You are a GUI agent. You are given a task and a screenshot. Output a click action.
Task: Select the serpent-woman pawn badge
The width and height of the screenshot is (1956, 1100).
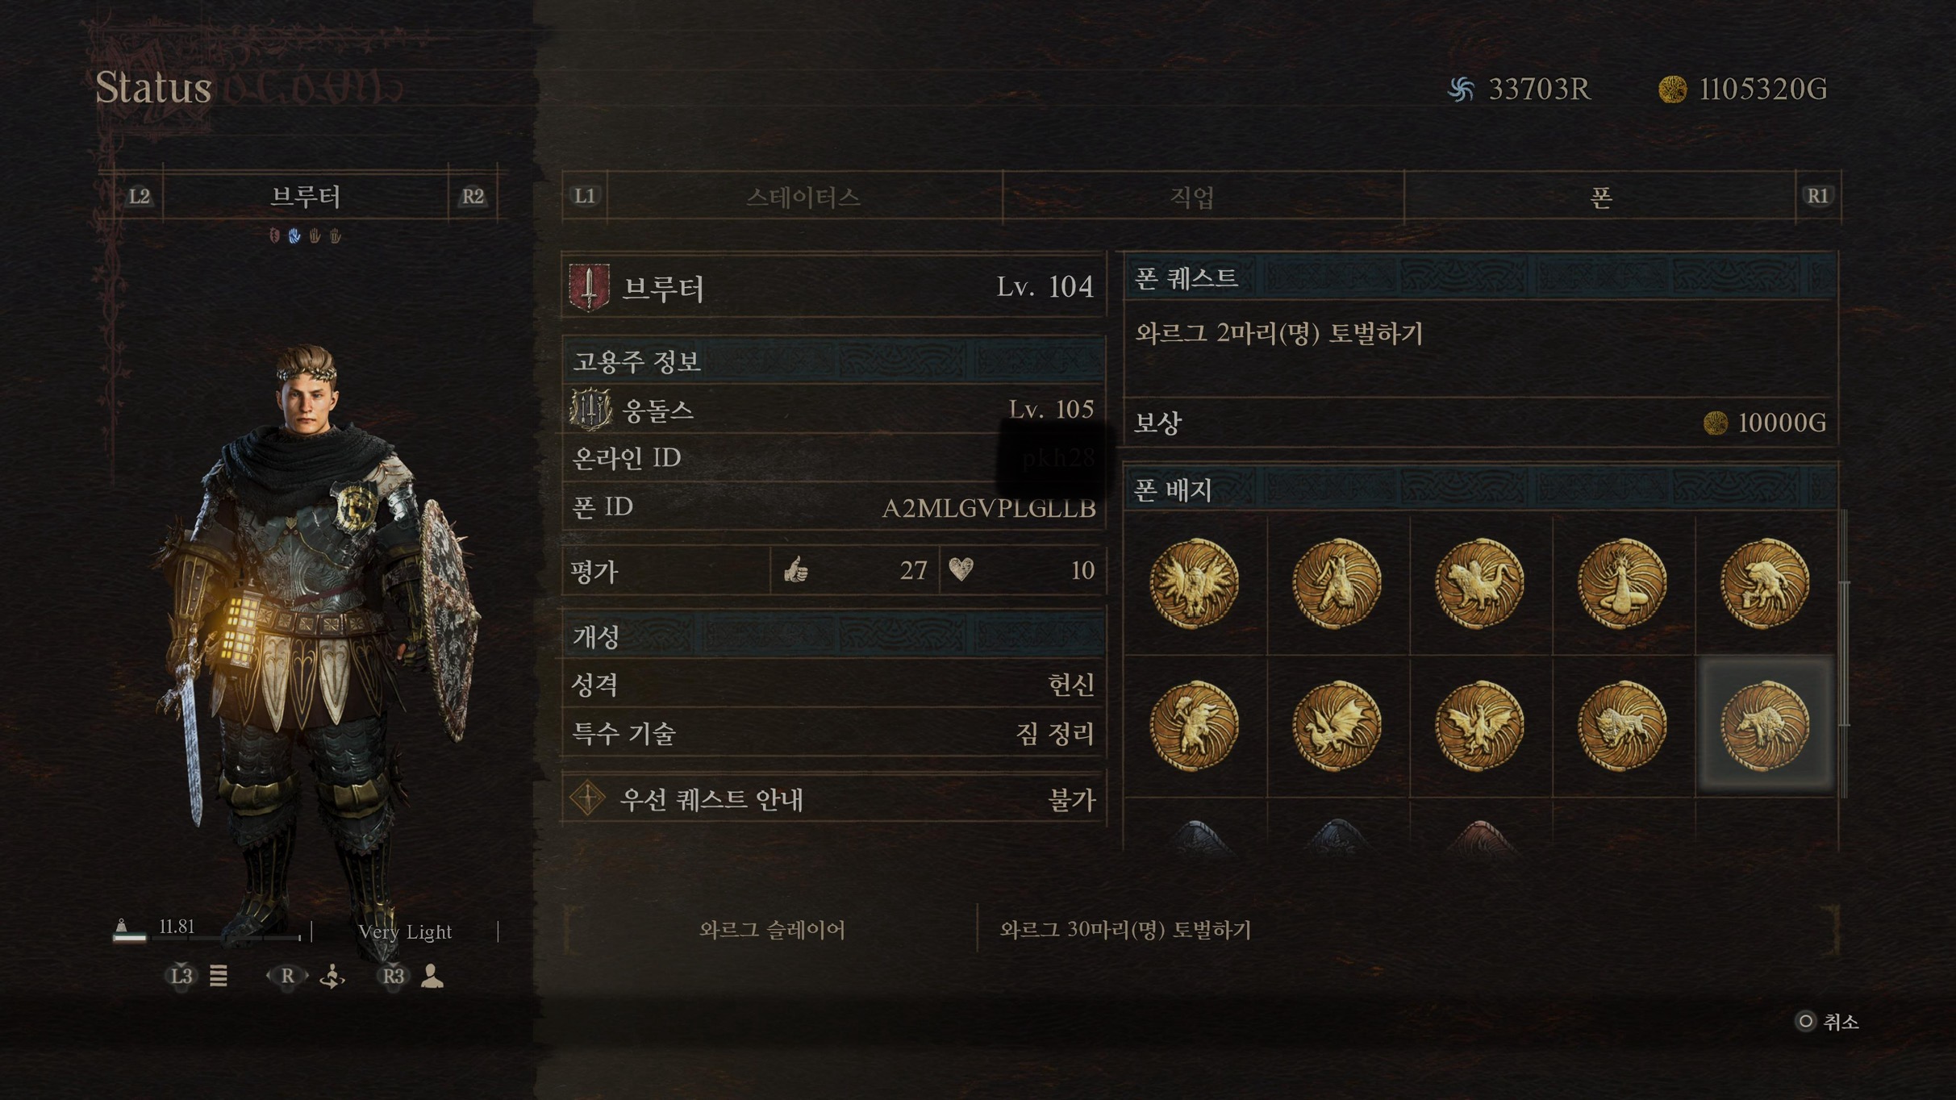tap(1622, 583)
